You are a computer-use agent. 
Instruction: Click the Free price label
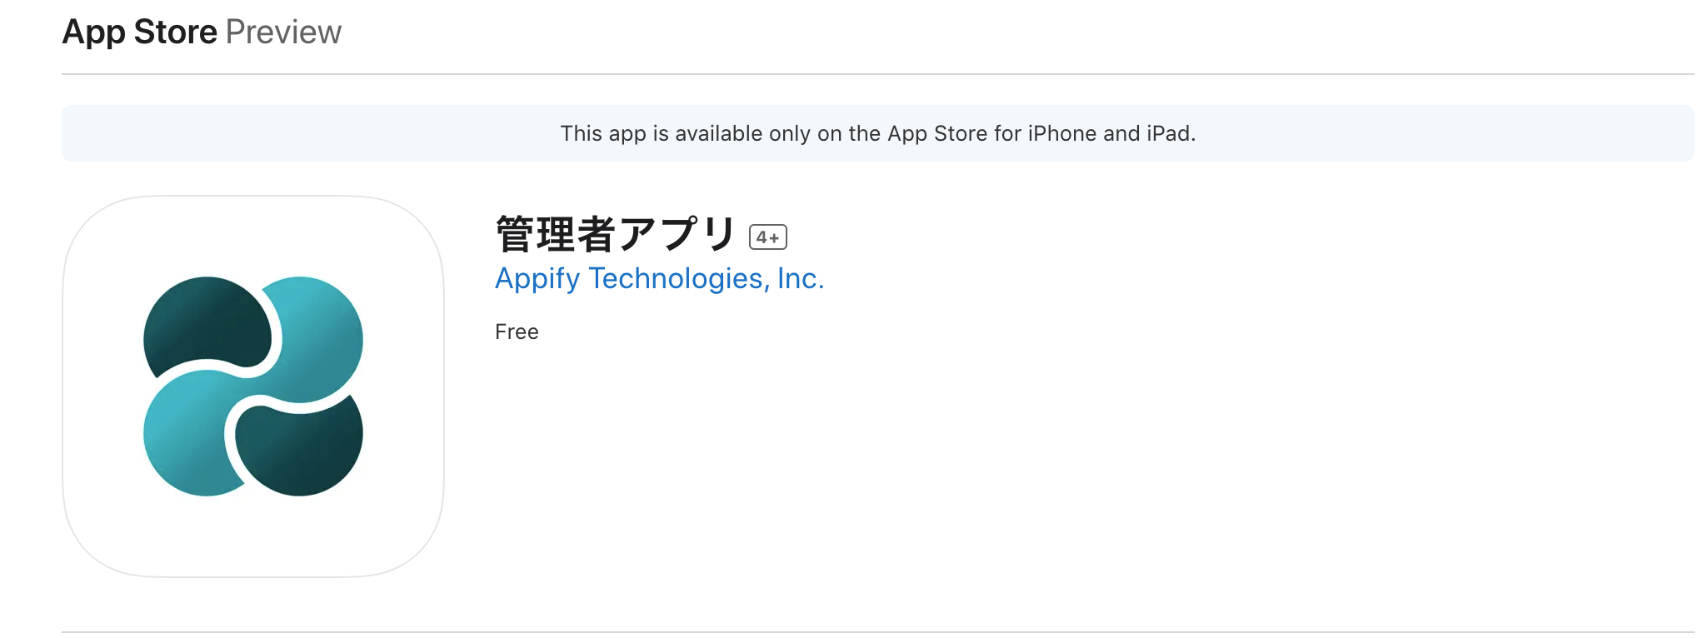pos(517,331)
